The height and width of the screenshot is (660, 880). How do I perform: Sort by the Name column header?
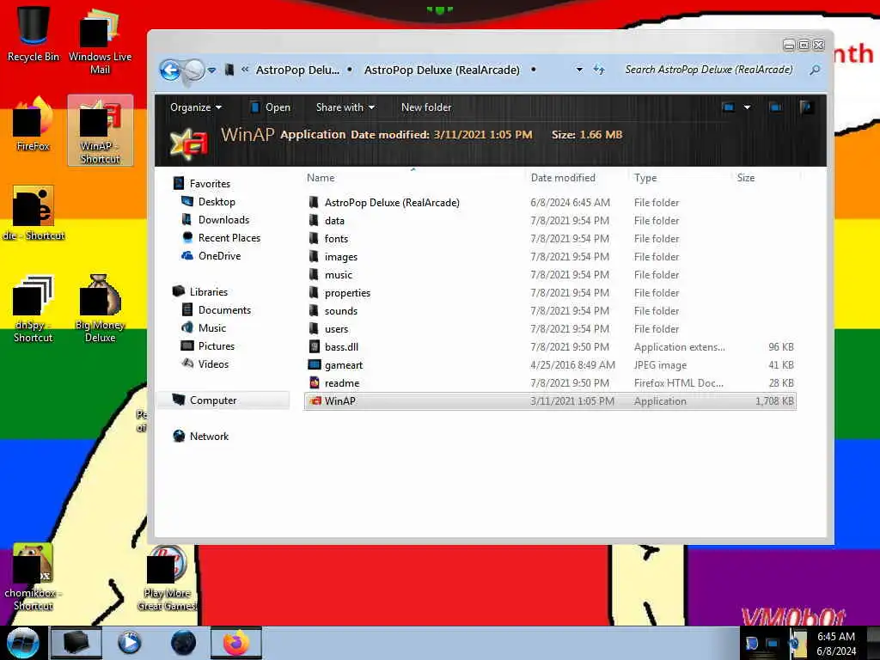click(x=321, y=178)
